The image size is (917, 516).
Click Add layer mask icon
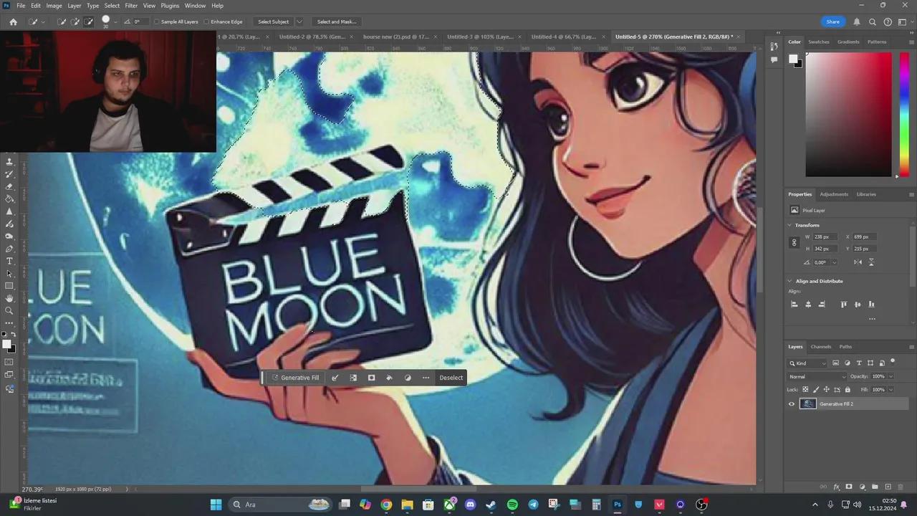pyautogui.click(x=849, y=487)
